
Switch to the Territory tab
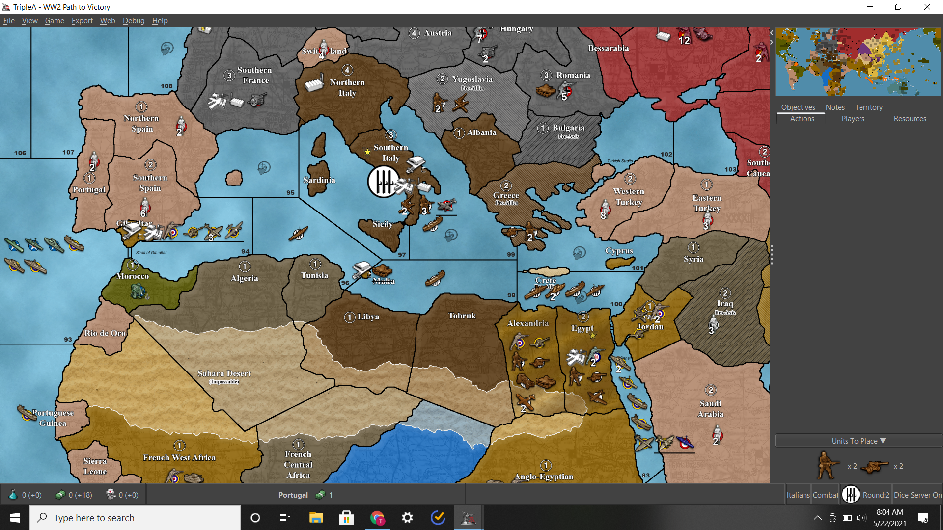coord(868,107)
